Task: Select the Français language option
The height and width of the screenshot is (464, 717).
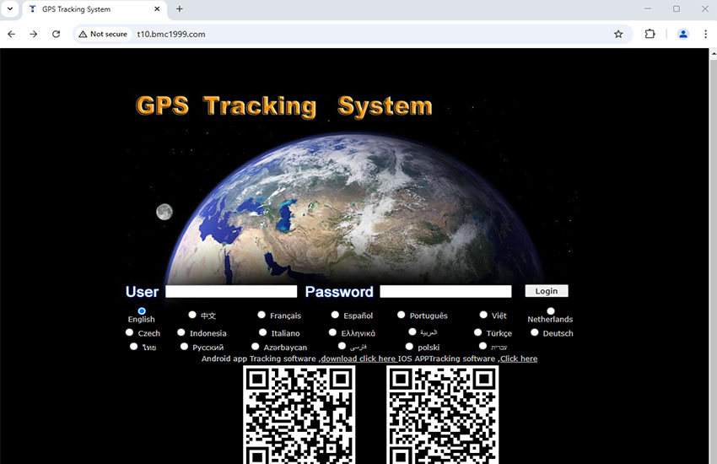Action: pos(261,315)
